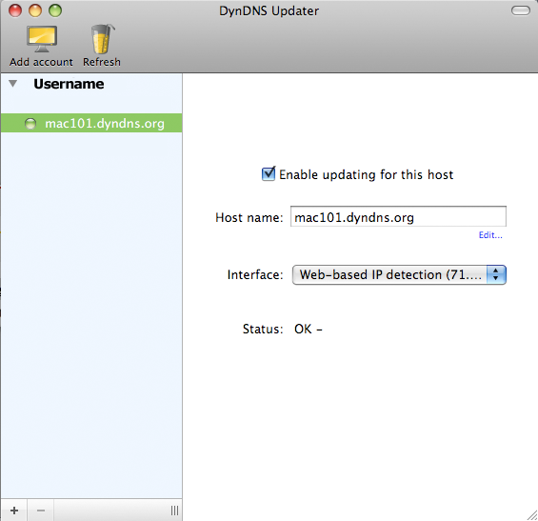The height and width of the screenshot is (521, 538).
Task: Click the green status indicator for mac101.dyndns.org
Action: point(30,124)
